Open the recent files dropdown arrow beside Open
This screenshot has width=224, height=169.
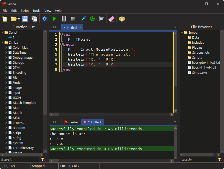coord(19,19)
